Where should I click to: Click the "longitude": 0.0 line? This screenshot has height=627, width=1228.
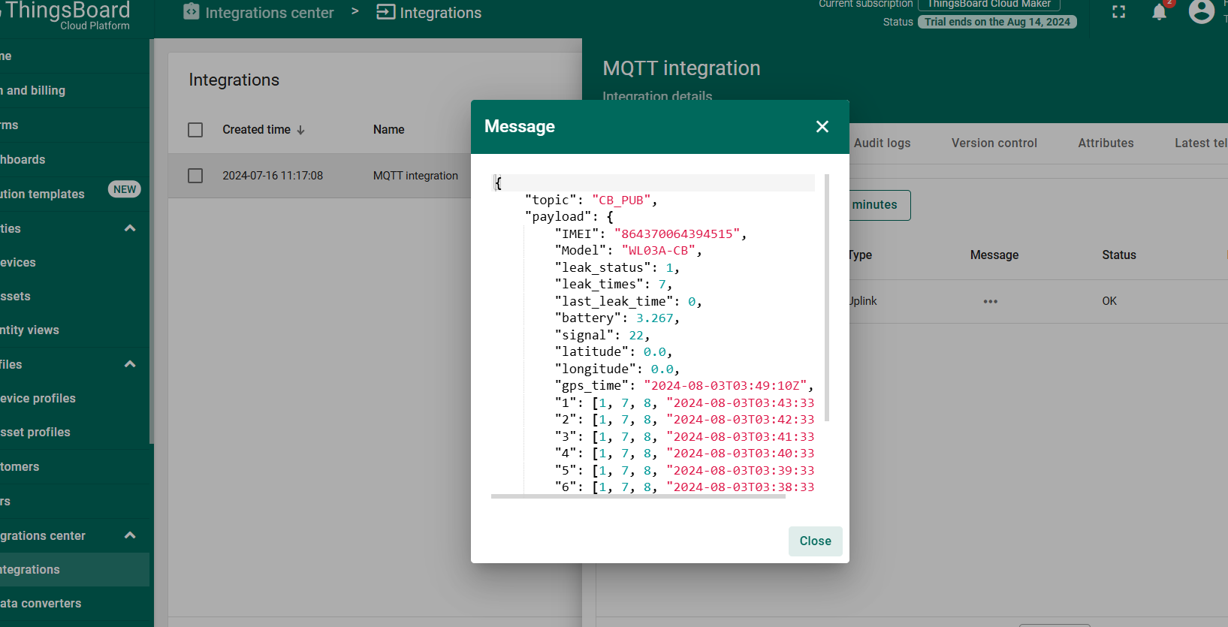(x=617, y=369)
